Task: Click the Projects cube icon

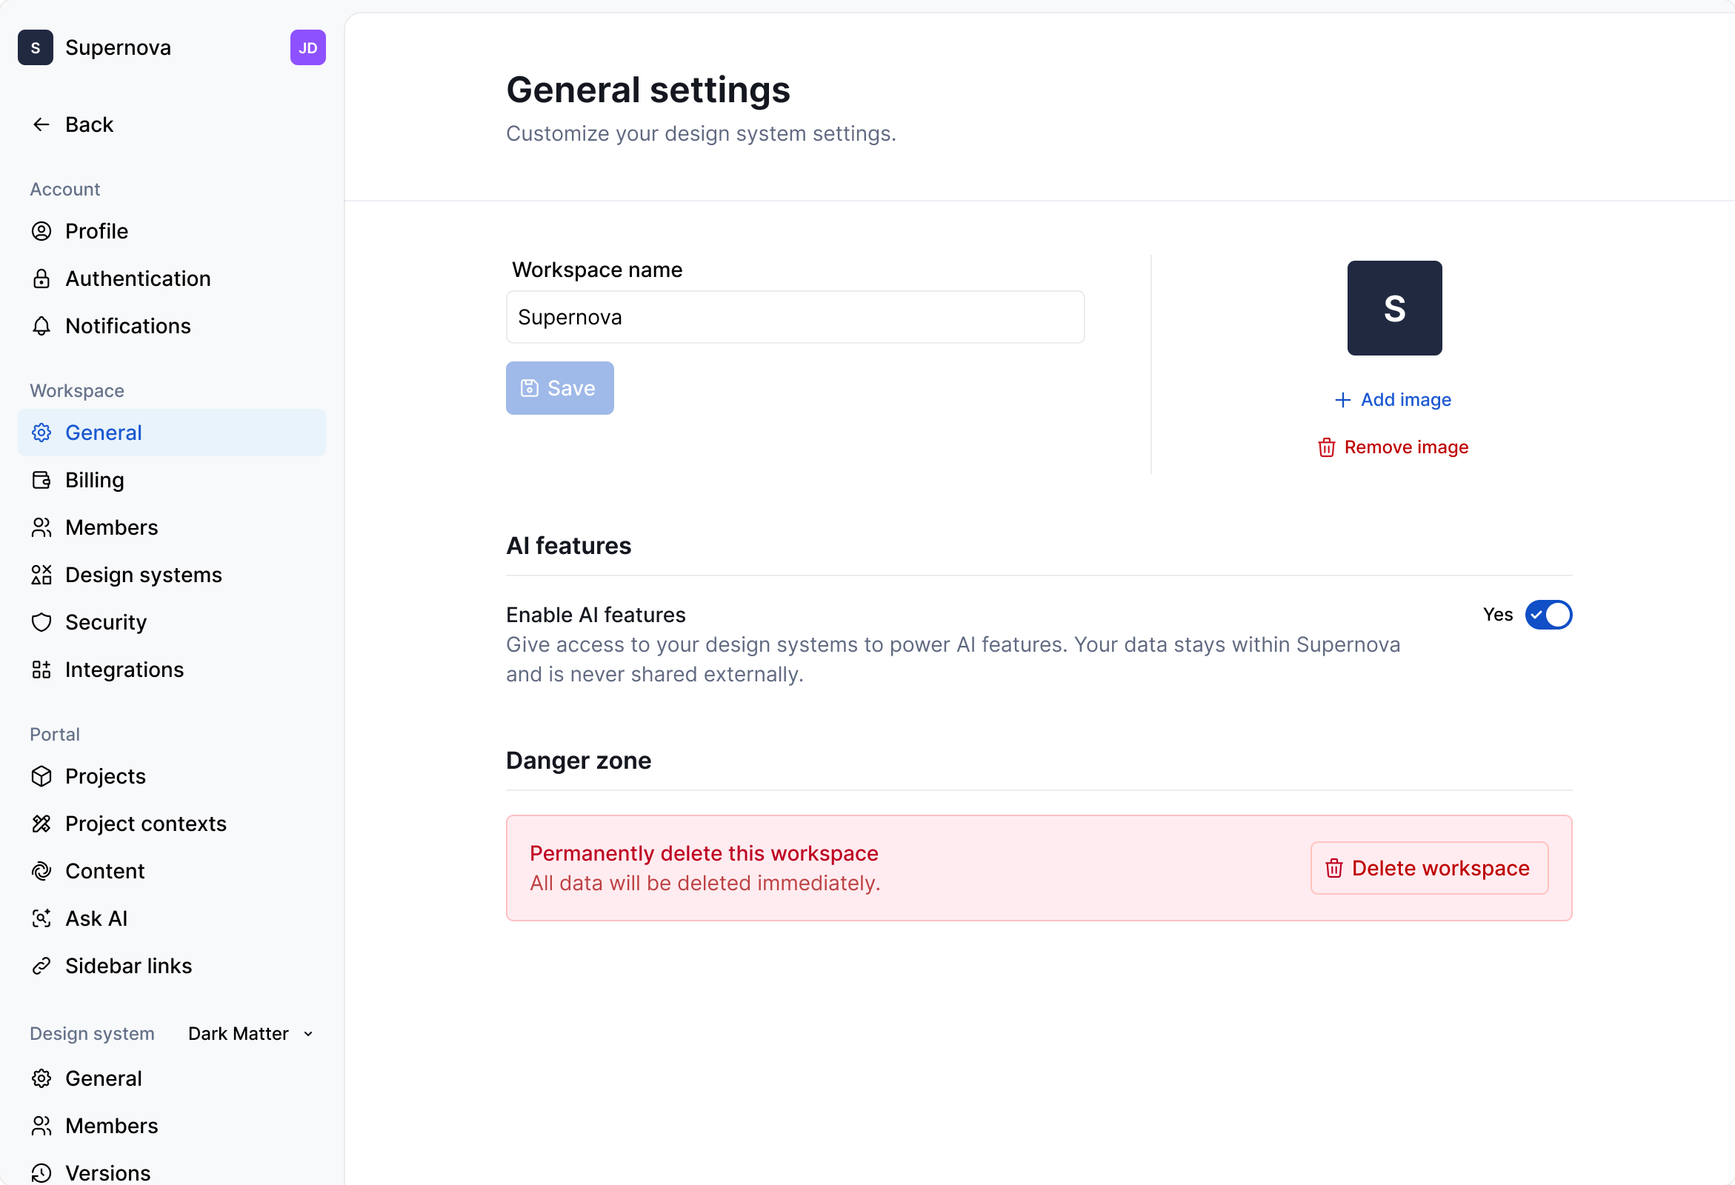Action: pyautogui.click(x=42, y=776)
